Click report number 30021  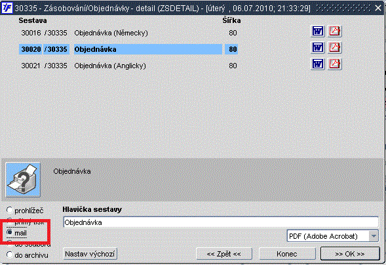(31, 66)
